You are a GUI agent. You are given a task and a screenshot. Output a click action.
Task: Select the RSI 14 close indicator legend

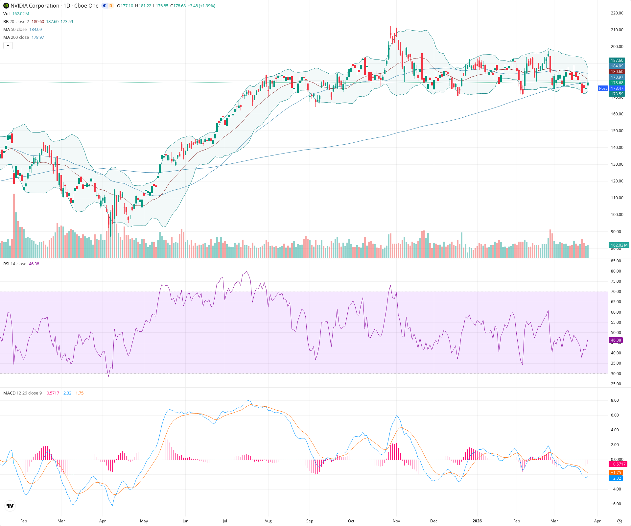(15, 264)
